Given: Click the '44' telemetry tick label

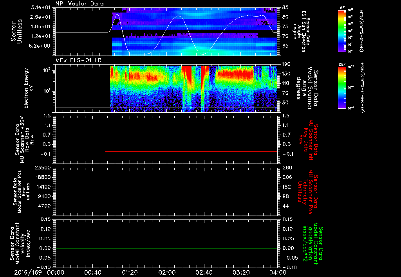Looking at the screenshot, I should [x=285, y=206].
